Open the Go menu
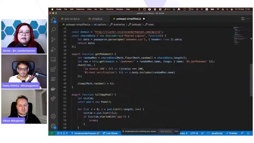Screen dimensions: 254x143 (96, 10)
